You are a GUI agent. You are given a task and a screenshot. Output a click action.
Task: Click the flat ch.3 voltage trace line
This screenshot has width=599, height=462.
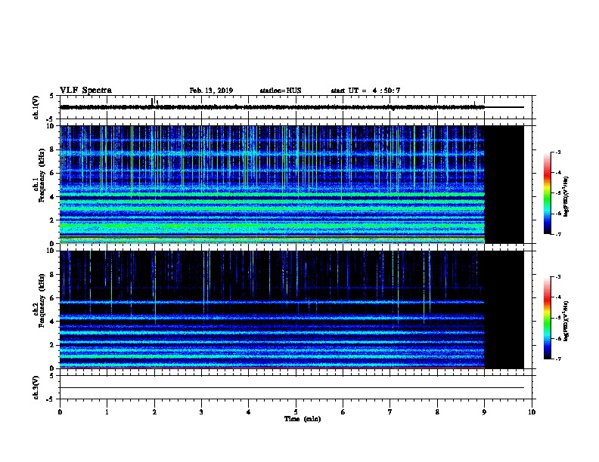point(292,388)
